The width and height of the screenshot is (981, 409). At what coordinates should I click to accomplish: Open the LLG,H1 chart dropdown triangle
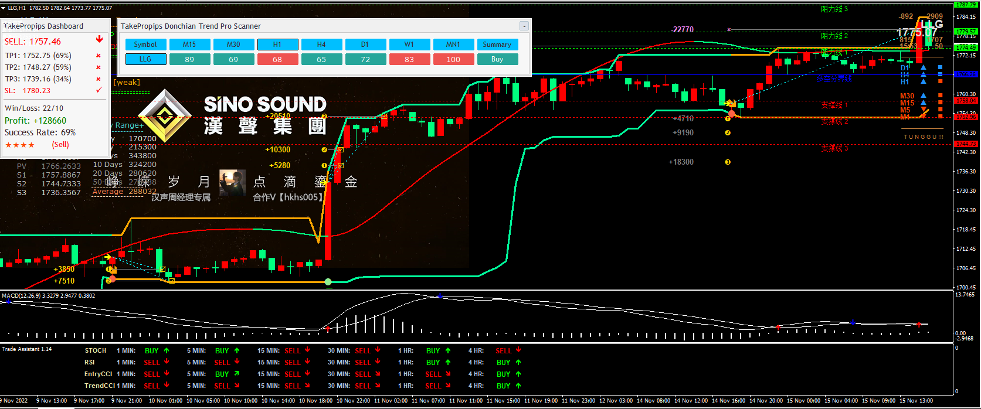(4, 8)
